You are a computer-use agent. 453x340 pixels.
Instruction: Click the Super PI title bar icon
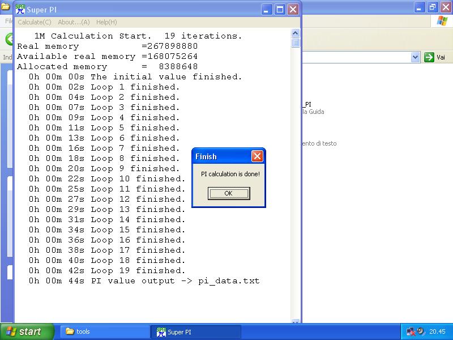(x=20, y=9)
